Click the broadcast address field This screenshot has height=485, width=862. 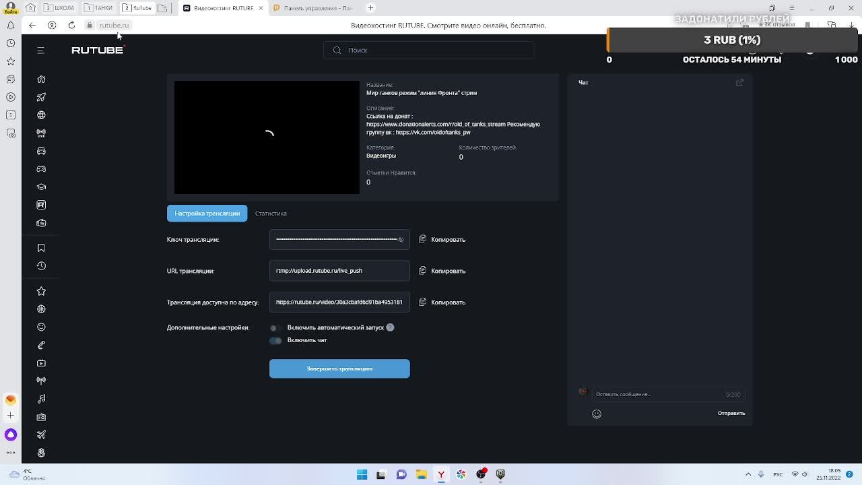(339, 302)
